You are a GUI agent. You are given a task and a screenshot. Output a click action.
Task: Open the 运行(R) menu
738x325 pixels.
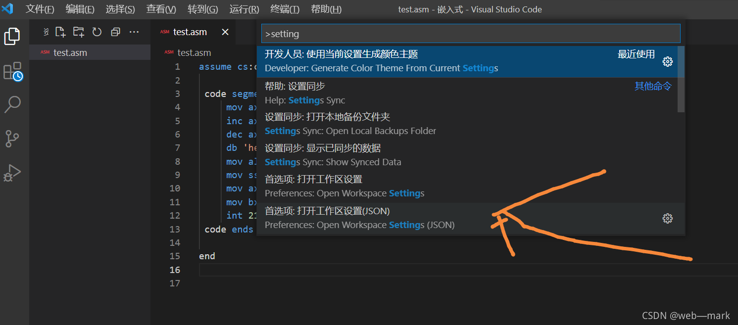244,9
